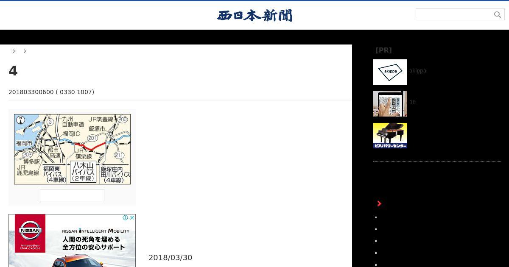Click the first breadcrumb chevron
The height and width of the screenshot is (267, 509).
click(x=14, y=51)
